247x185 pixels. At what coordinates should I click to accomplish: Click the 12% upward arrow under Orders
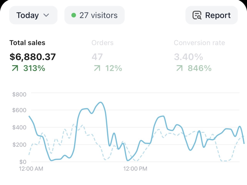click(97, 68)
